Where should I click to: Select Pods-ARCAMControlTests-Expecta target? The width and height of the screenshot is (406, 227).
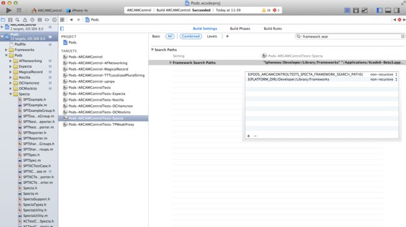(94, 94)
